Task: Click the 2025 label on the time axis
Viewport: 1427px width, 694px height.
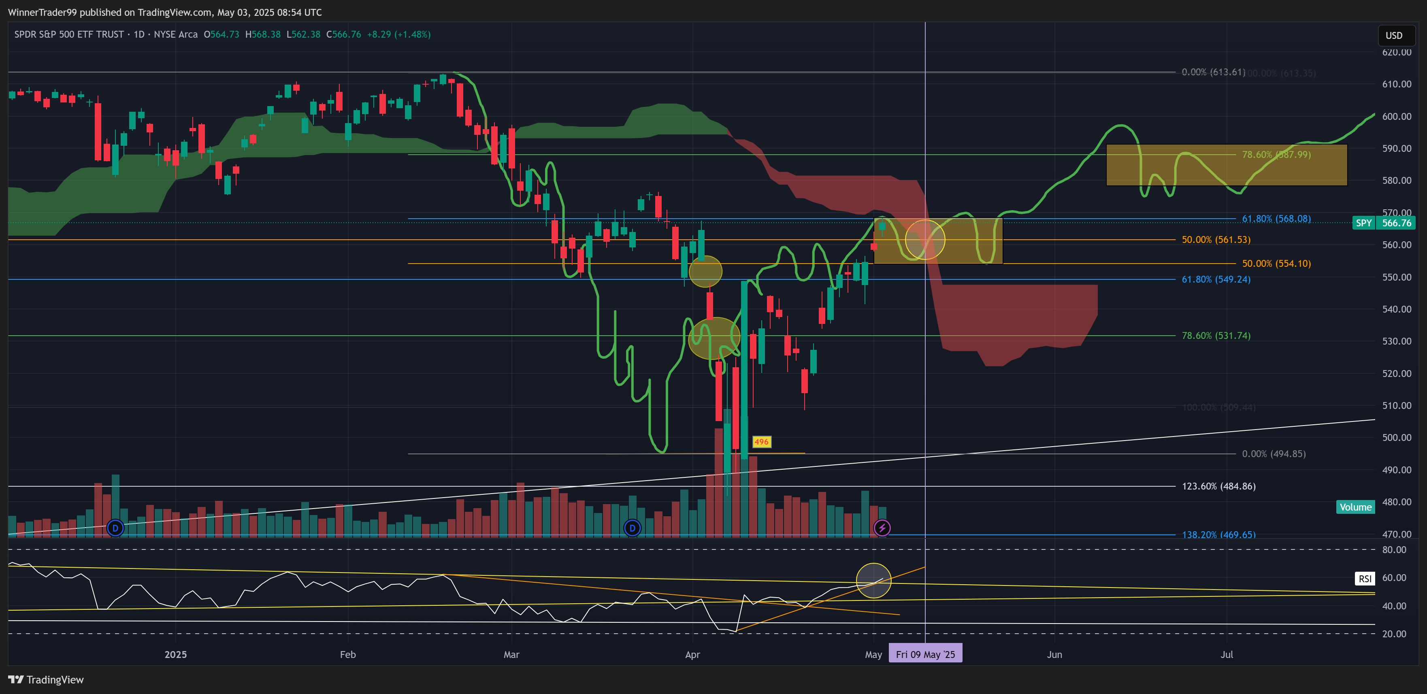Action: pos(176,654)
